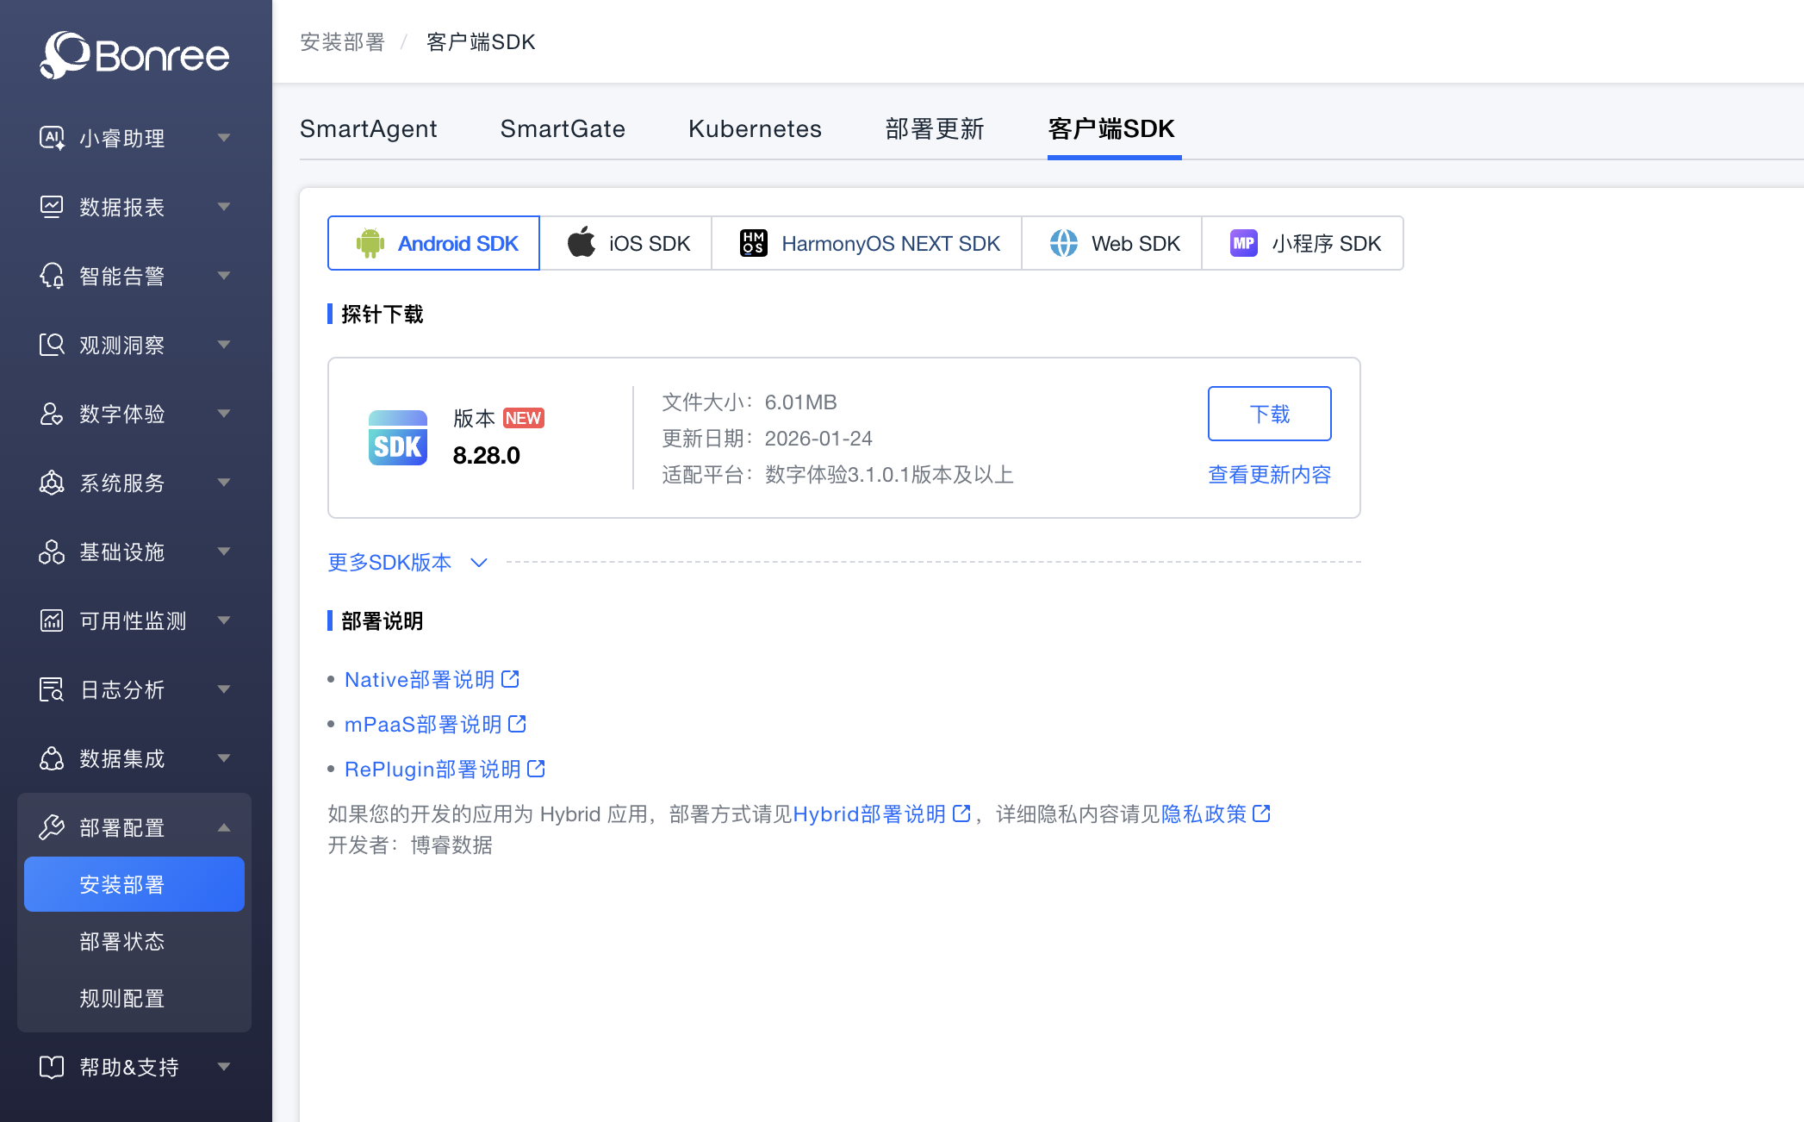Expand the 观测洞察 menu arrow

(224, 345)
